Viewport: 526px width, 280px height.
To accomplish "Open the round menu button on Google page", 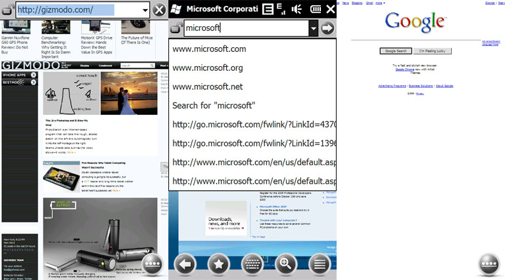I will (x=489, y=264).
